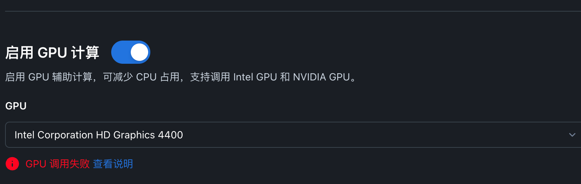The image size is (581, 184).
Task: Click the chevron arrow in the GPU selector
Action: point(572,135)
